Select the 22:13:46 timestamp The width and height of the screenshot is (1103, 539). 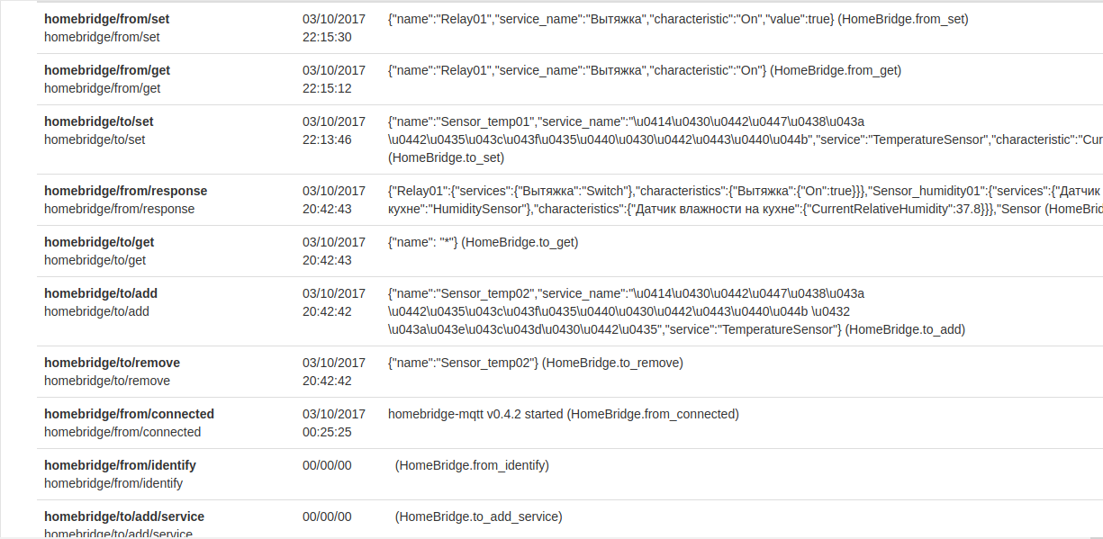pyautogui.click(x=327, y=139)
